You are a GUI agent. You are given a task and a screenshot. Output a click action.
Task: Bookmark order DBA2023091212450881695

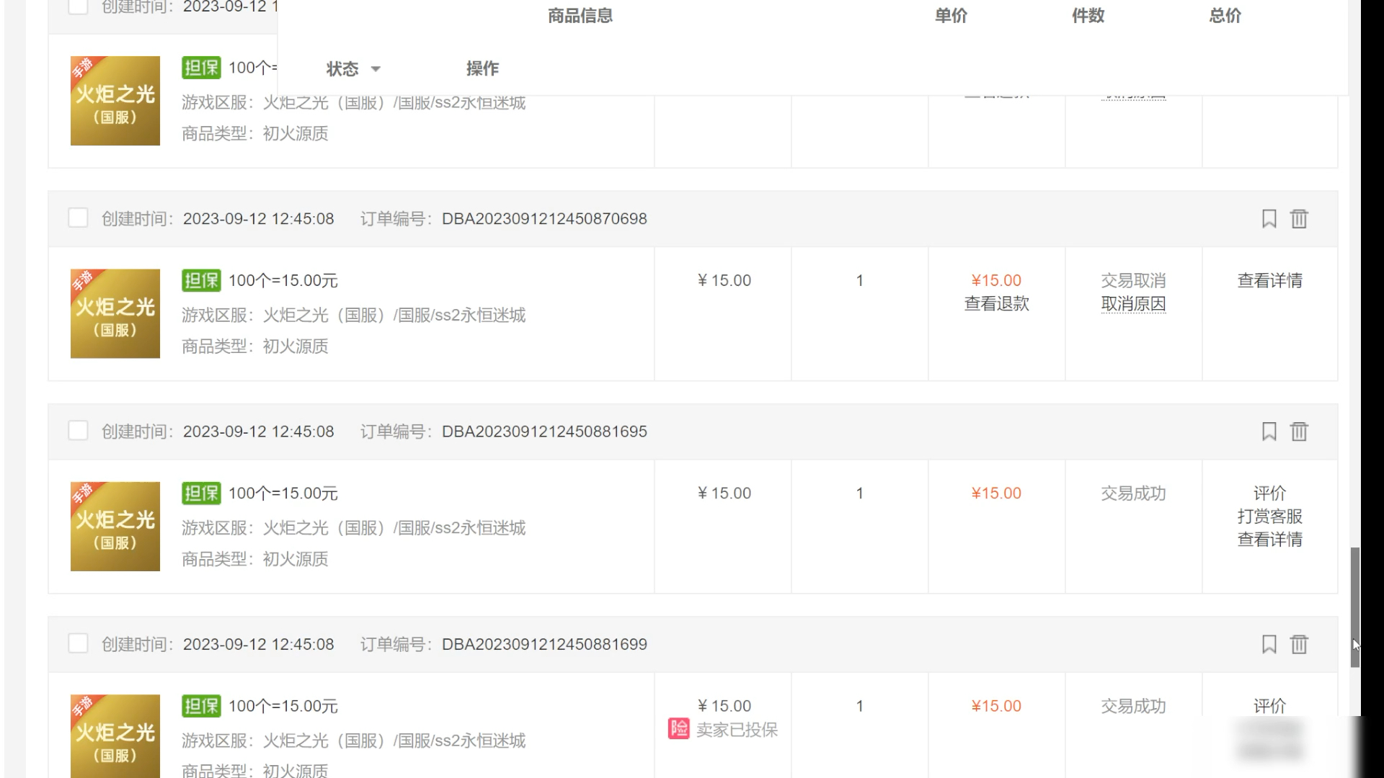[1269, 431]
